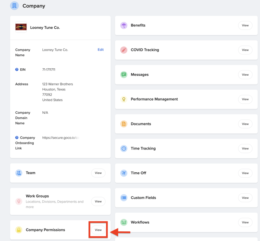The height and width of the screenshot is (241, 260).
Task: Click the Team people icon
Action: (x=19, y=173)
